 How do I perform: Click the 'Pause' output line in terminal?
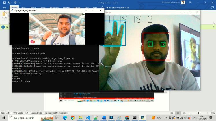point(15,76)
